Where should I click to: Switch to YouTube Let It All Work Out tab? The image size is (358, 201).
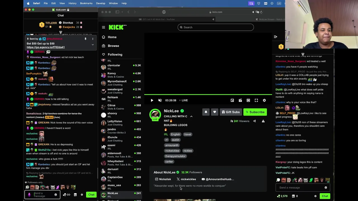(x=158, y=19)
